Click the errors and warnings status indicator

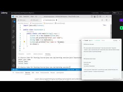15,70
